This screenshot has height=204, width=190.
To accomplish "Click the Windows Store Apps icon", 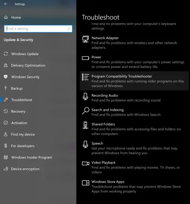I will pos(86,183).
